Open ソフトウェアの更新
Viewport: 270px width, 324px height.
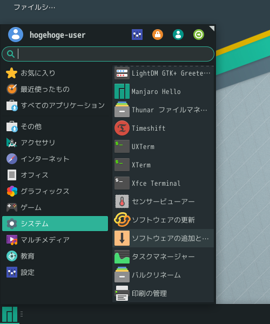pyautogui.click(x=163, y=220)
